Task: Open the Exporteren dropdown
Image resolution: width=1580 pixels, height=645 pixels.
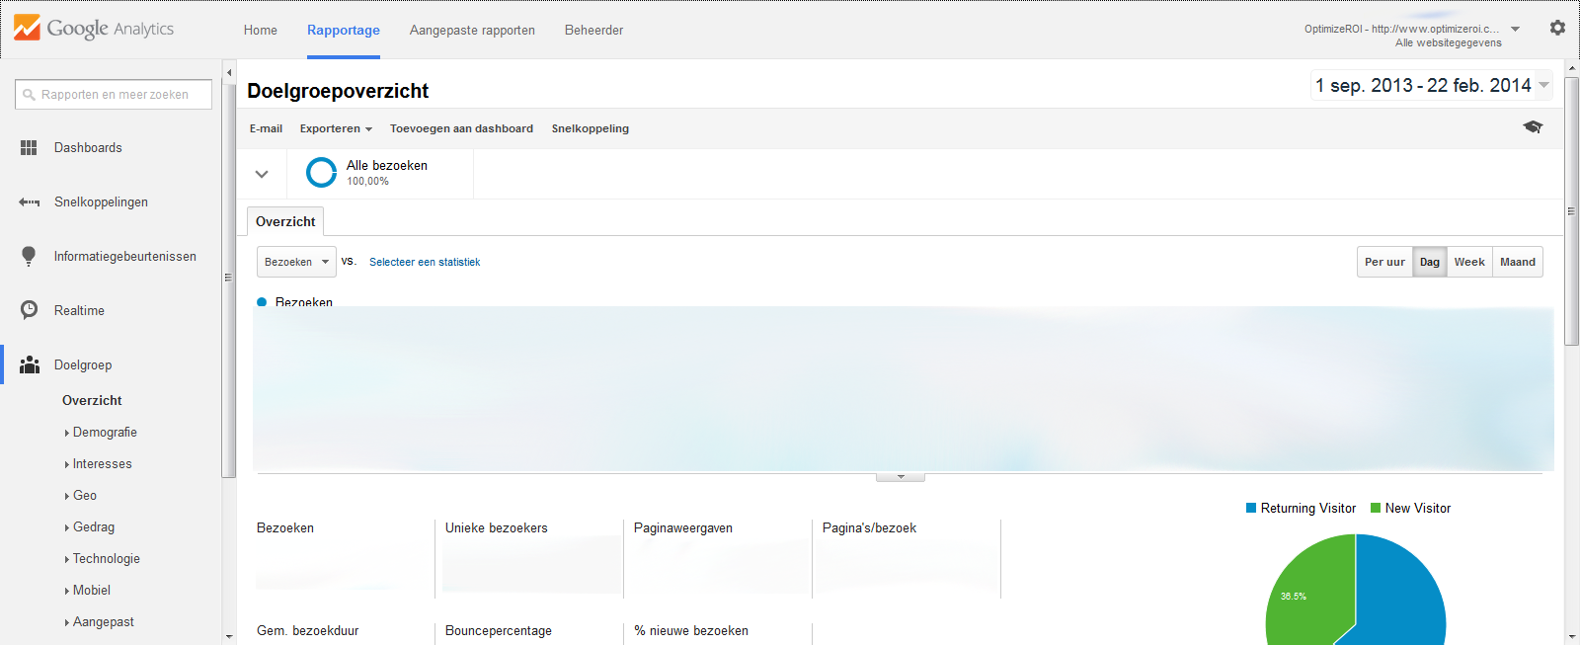Action: coord(336,128)
